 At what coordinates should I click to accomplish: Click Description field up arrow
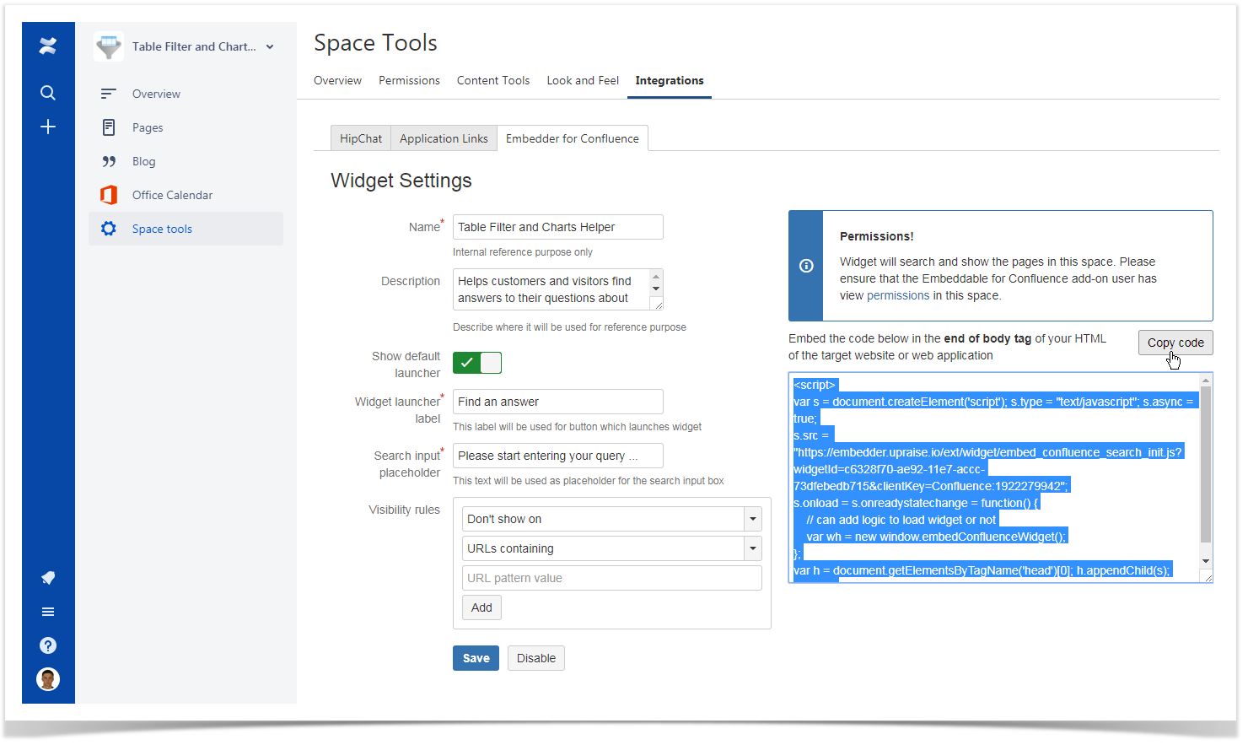[656, 276]
